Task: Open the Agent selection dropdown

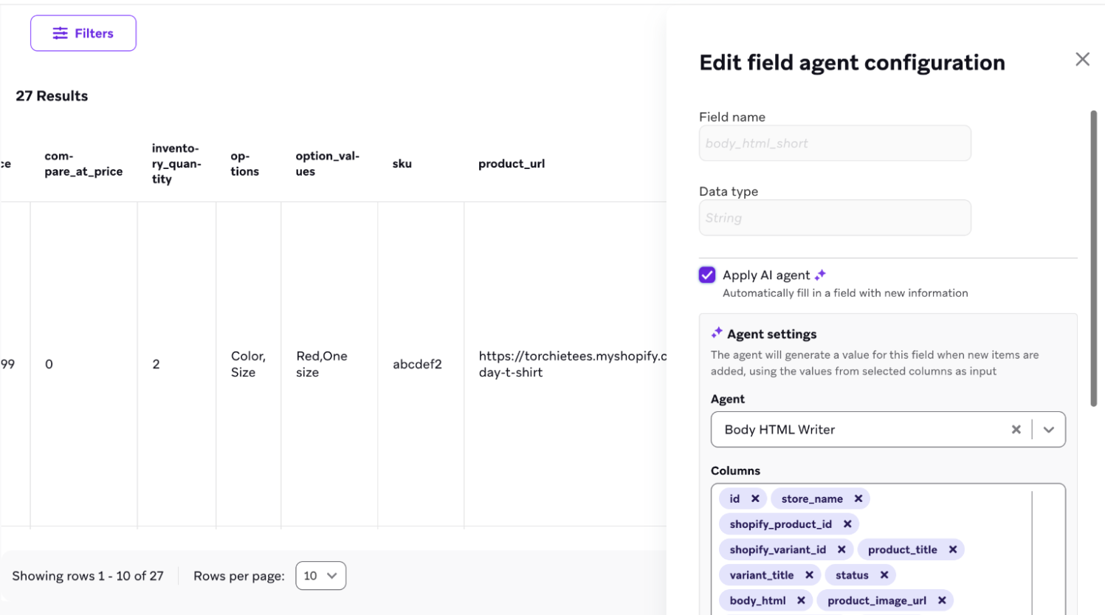Action: (1049, 429)
